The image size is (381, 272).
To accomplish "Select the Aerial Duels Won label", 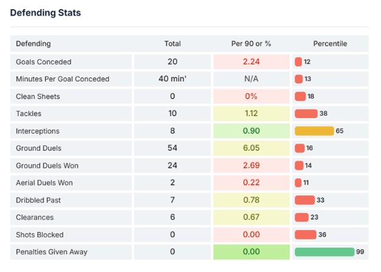I will [x=44, y=183].
